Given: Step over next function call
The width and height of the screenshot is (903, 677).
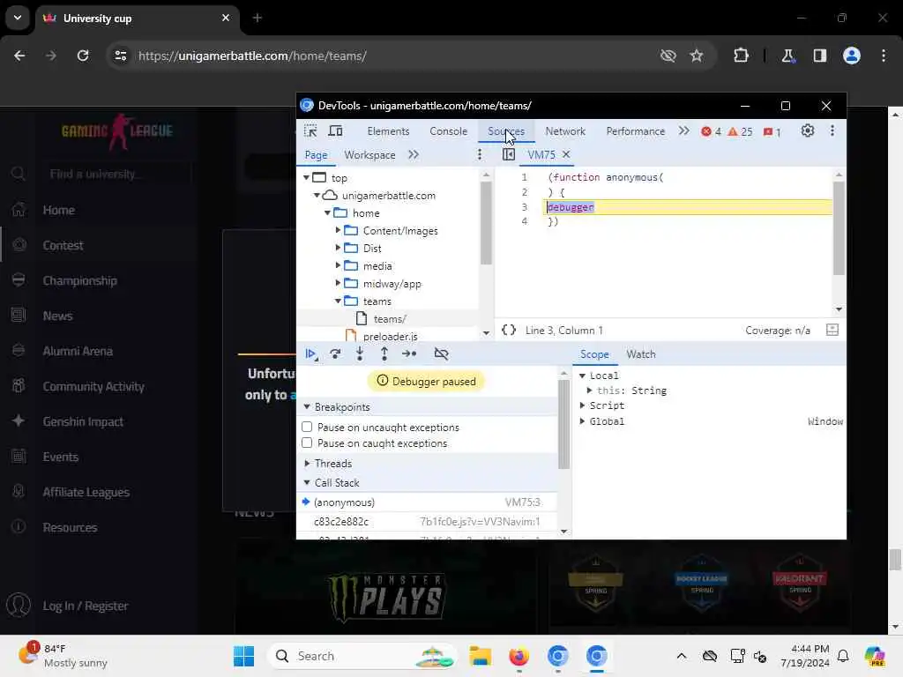Looking at the screenshot, I should point(335,354).
